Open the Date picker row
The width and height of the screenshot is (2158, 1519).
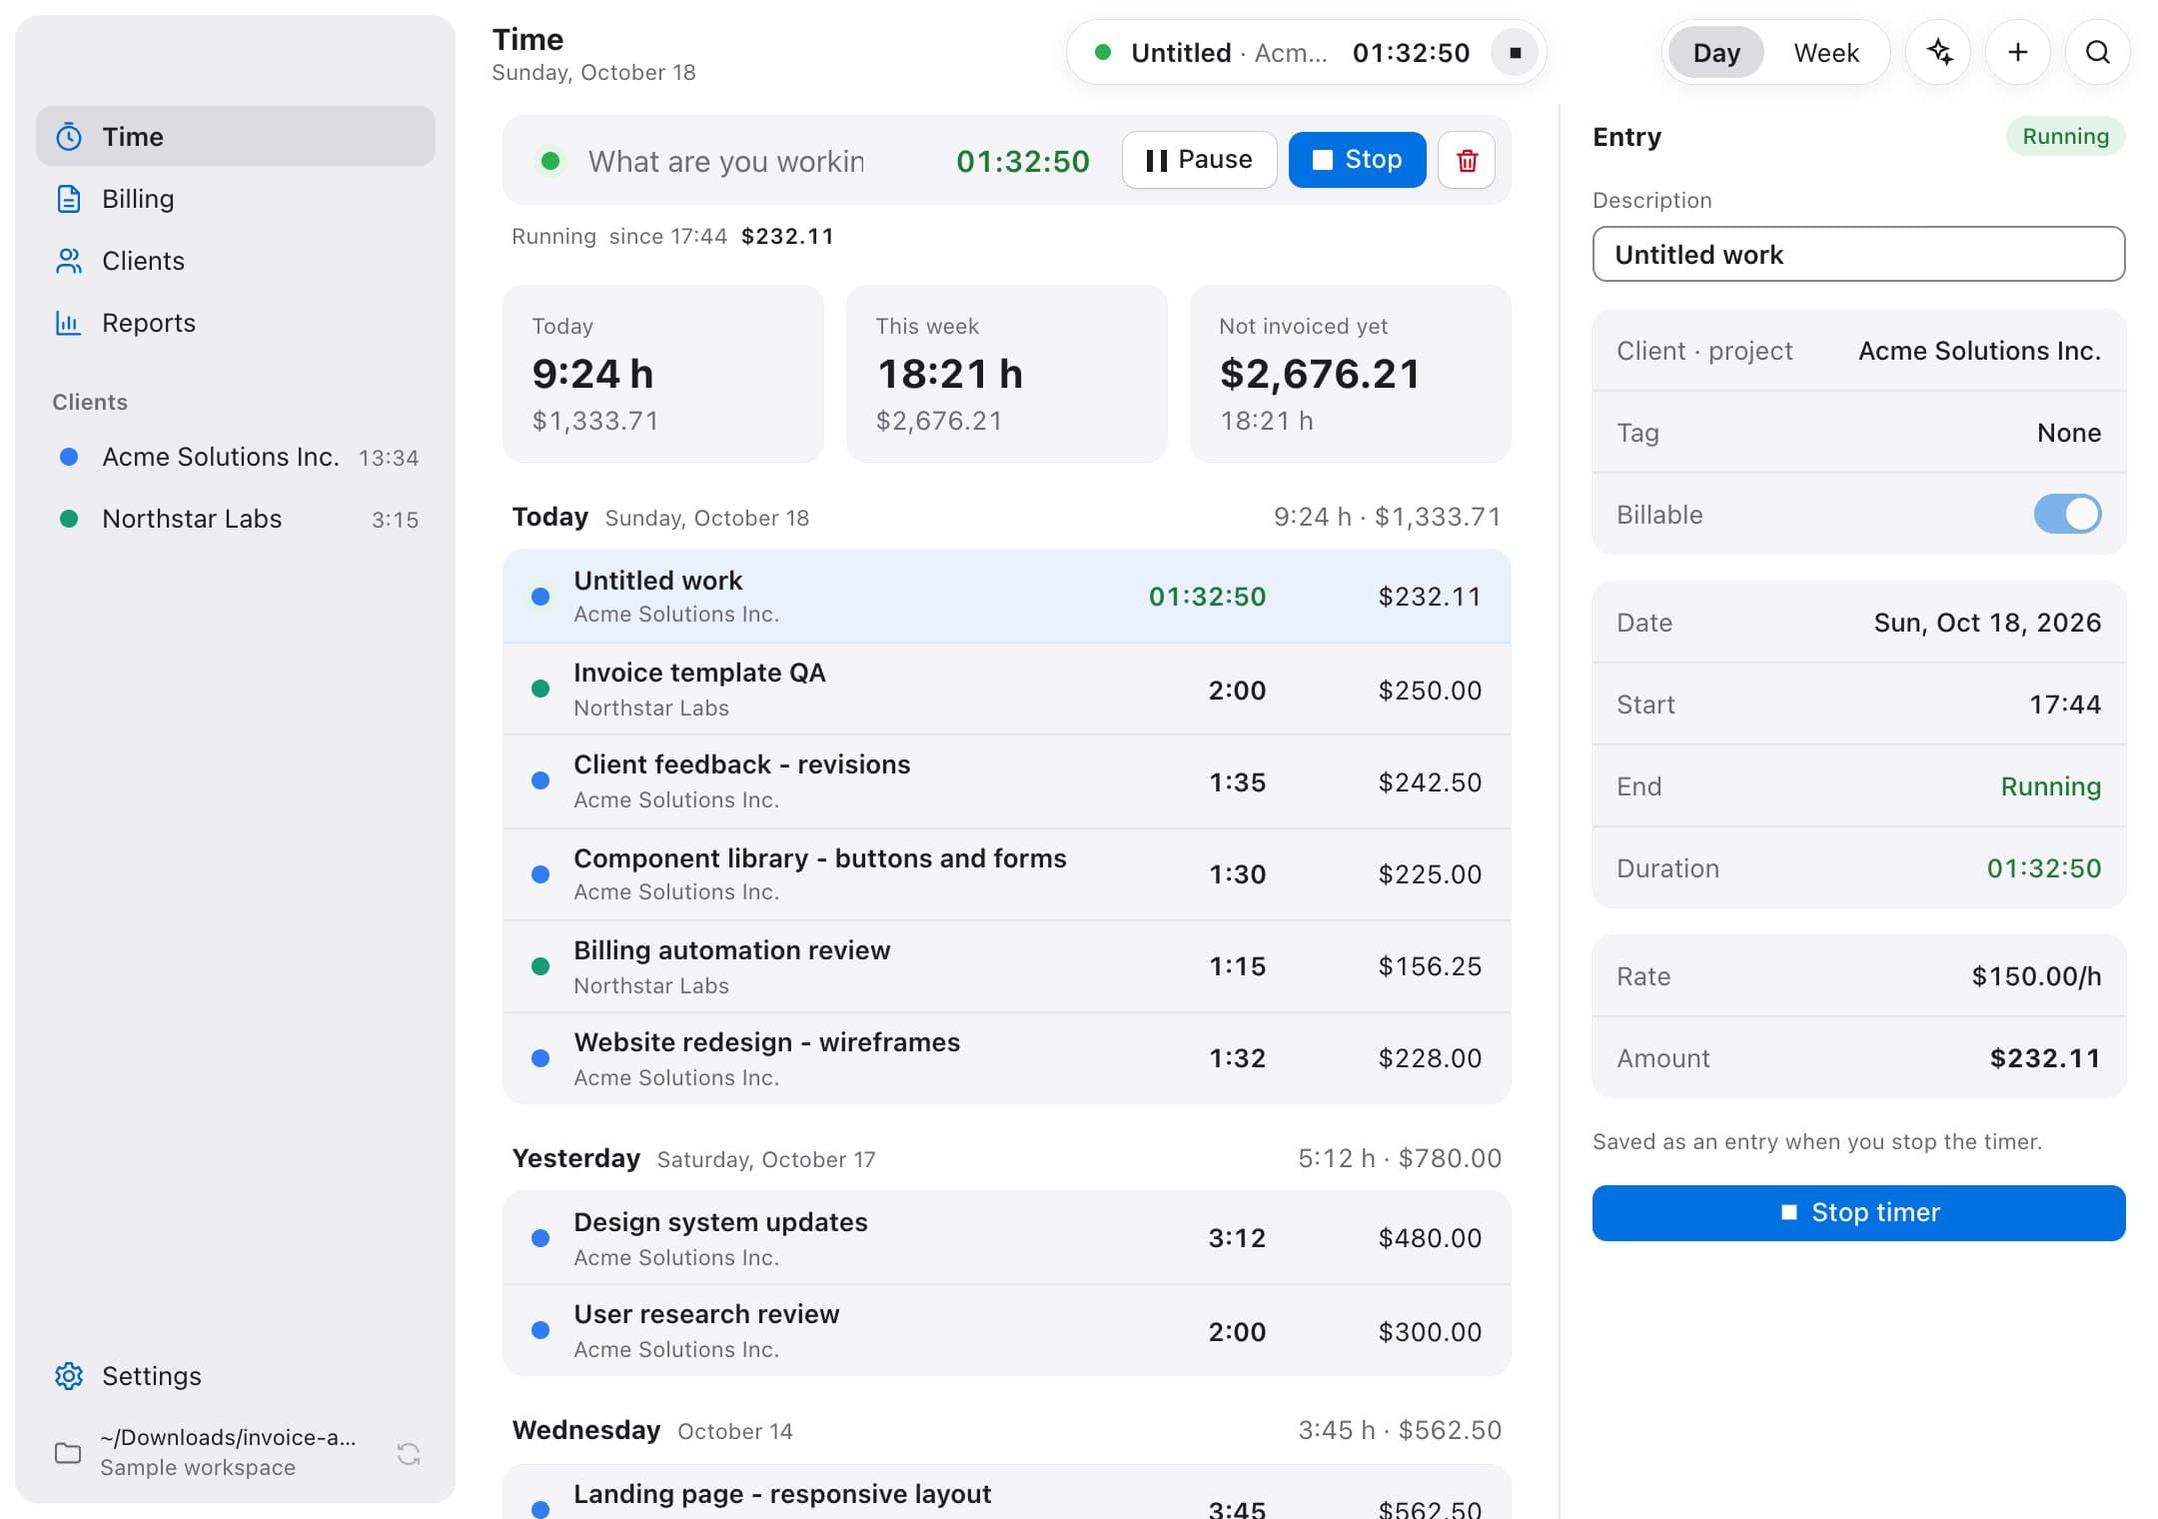[1858, 623]
